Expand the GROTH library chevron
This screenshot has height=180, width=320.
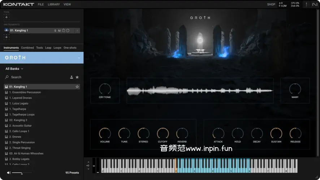79,58
